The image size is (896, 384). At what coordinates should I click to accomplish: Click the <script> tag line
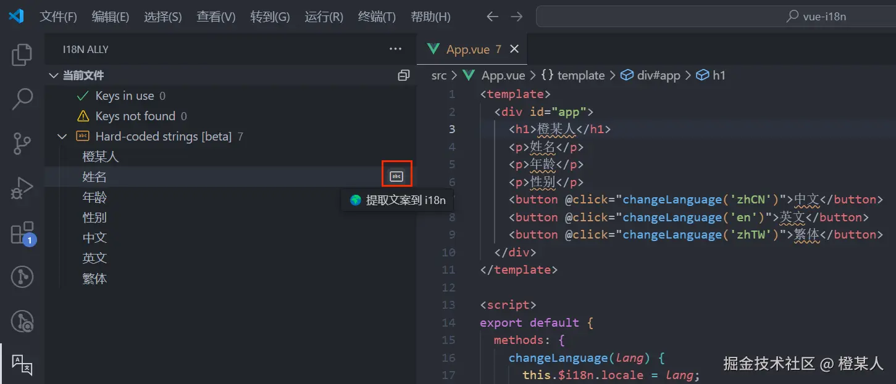coord(508,305)
